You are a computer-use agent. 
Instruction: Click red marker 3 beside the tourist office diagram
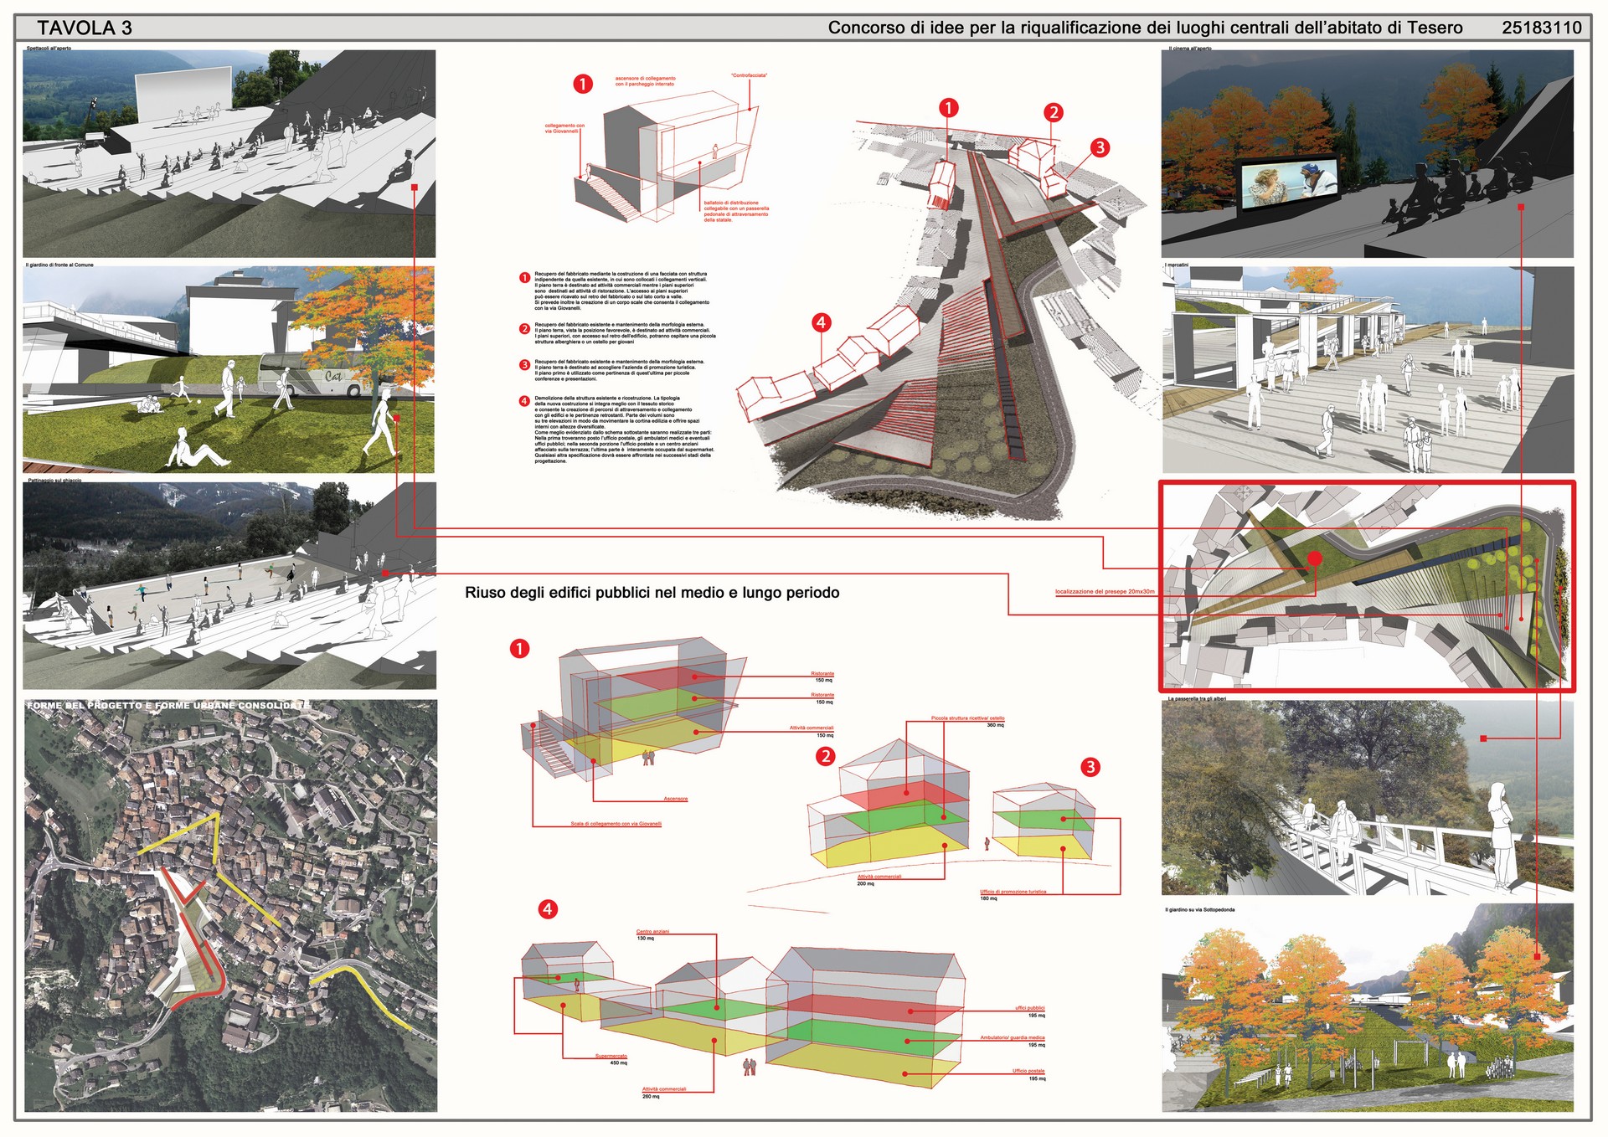click(x=1090, y=767)
